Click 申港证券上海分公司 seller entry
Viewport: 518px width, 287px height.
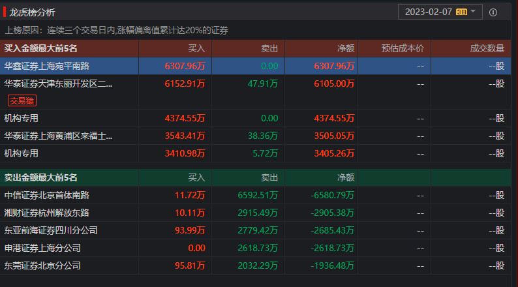click(x=42, y=248)
